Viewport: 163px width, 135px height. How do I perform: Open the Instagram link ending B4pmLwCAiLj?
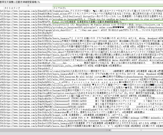(28, 88)
